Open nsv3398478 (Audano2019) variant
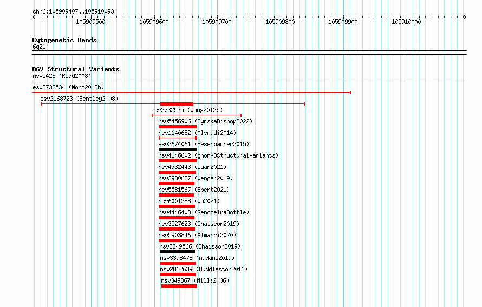 [x=197, y=258]
